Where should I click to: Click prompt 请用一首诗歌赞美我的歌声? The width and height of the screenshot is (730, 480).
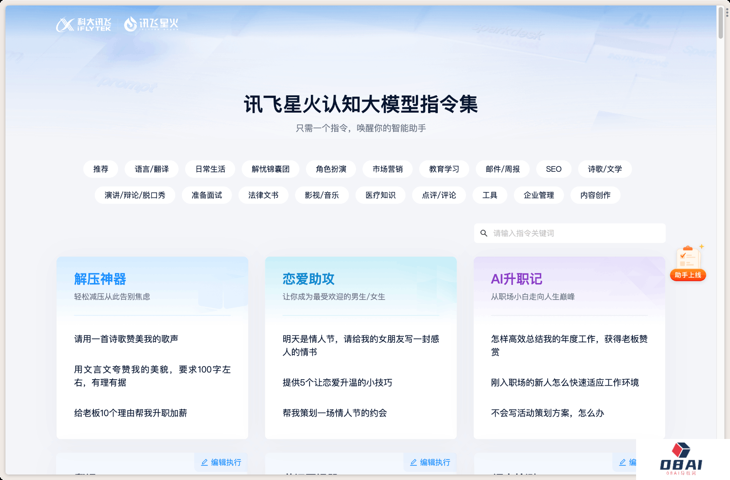(x=126, y=339)
